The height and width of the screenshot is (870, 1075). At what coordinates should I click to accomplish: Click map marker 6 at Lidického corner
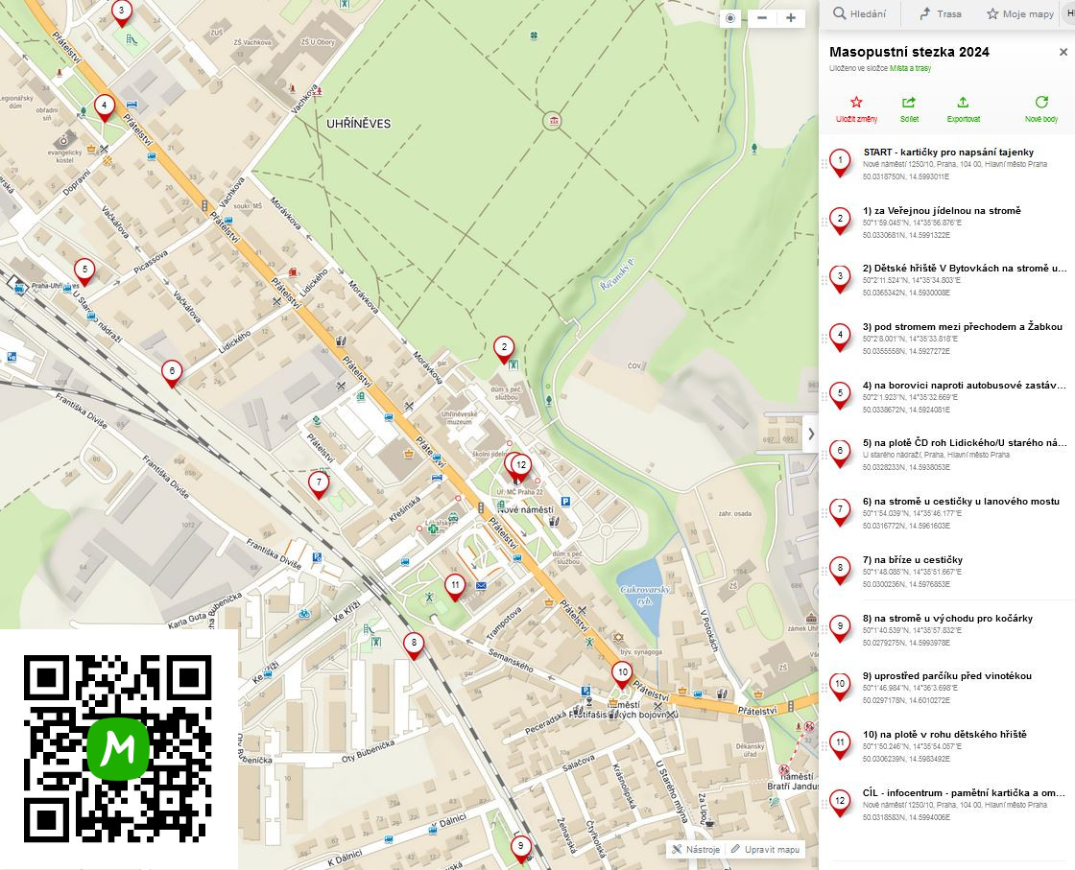click(x=172, y=374)
